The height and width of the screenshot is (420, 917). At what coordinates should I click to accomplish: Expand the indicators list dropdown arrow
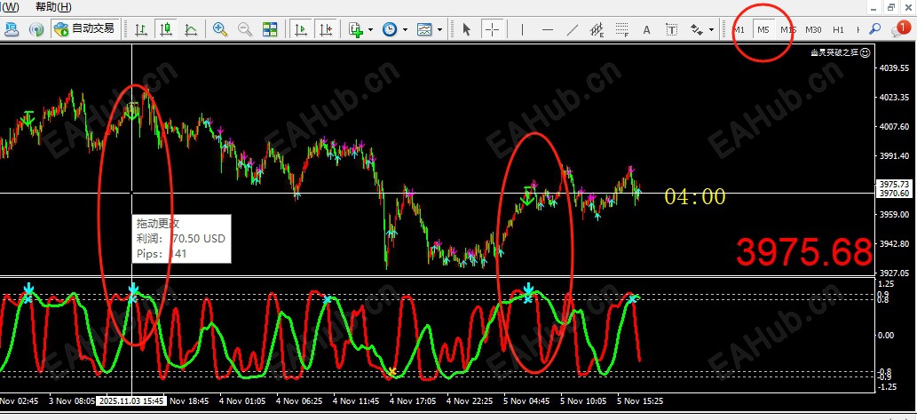pyautogui.click(x=371, y=29)
